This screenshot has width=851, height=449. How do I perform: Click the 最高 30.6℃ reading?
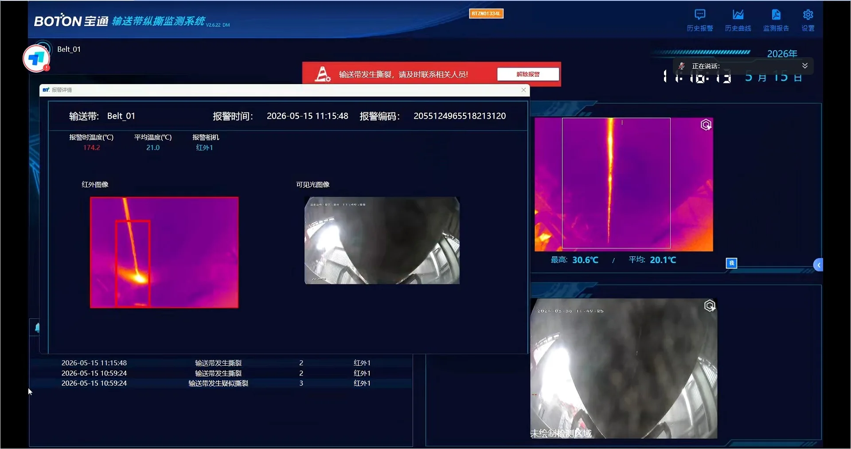click(x=574, y=260)
